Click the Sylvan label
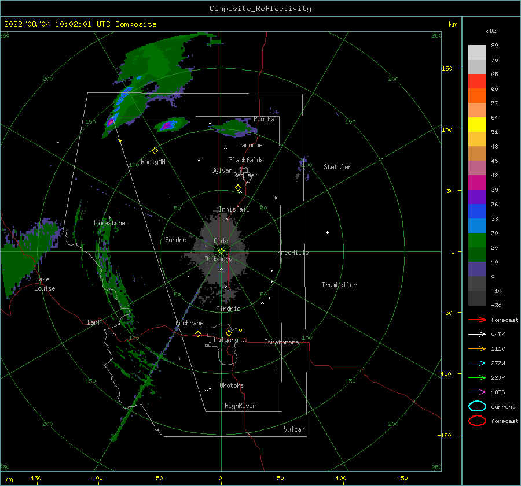 (222, 170)
